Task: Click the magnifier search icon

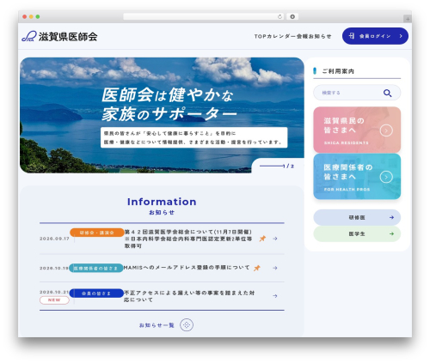Action: pyautogui.click(x=387, y=93)
